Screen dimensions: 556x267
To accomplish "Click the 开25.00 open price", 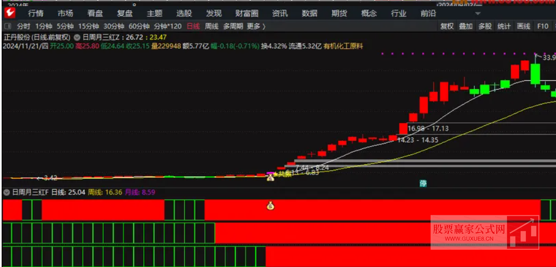I will click(62, 46).
